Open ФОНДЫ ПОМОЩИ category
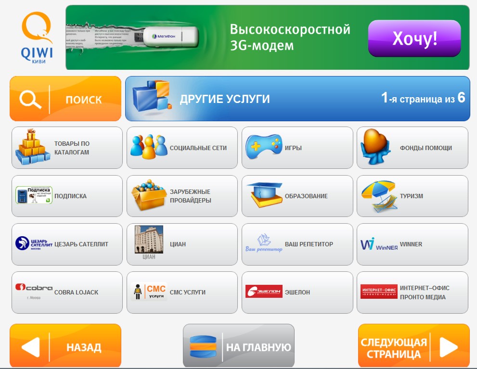 point(426,148)
